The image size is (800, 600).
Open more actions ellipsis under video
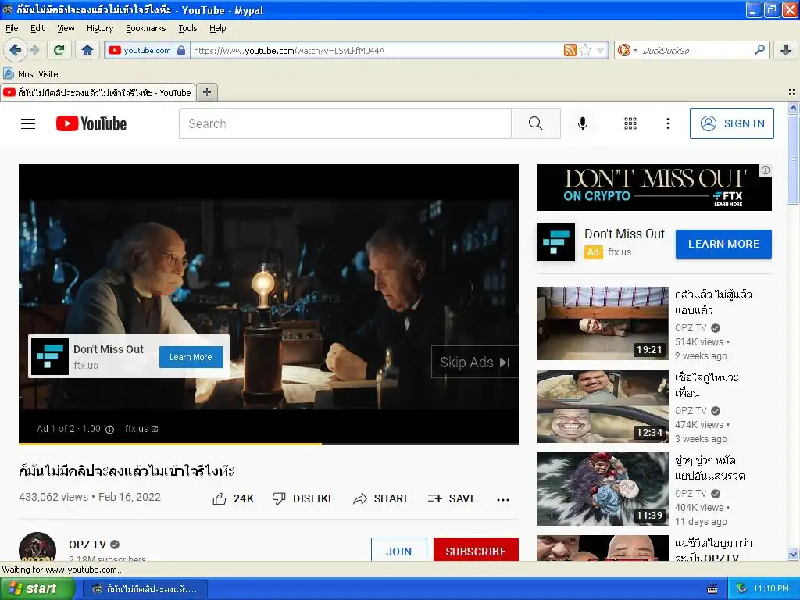(x=503, y=499)
